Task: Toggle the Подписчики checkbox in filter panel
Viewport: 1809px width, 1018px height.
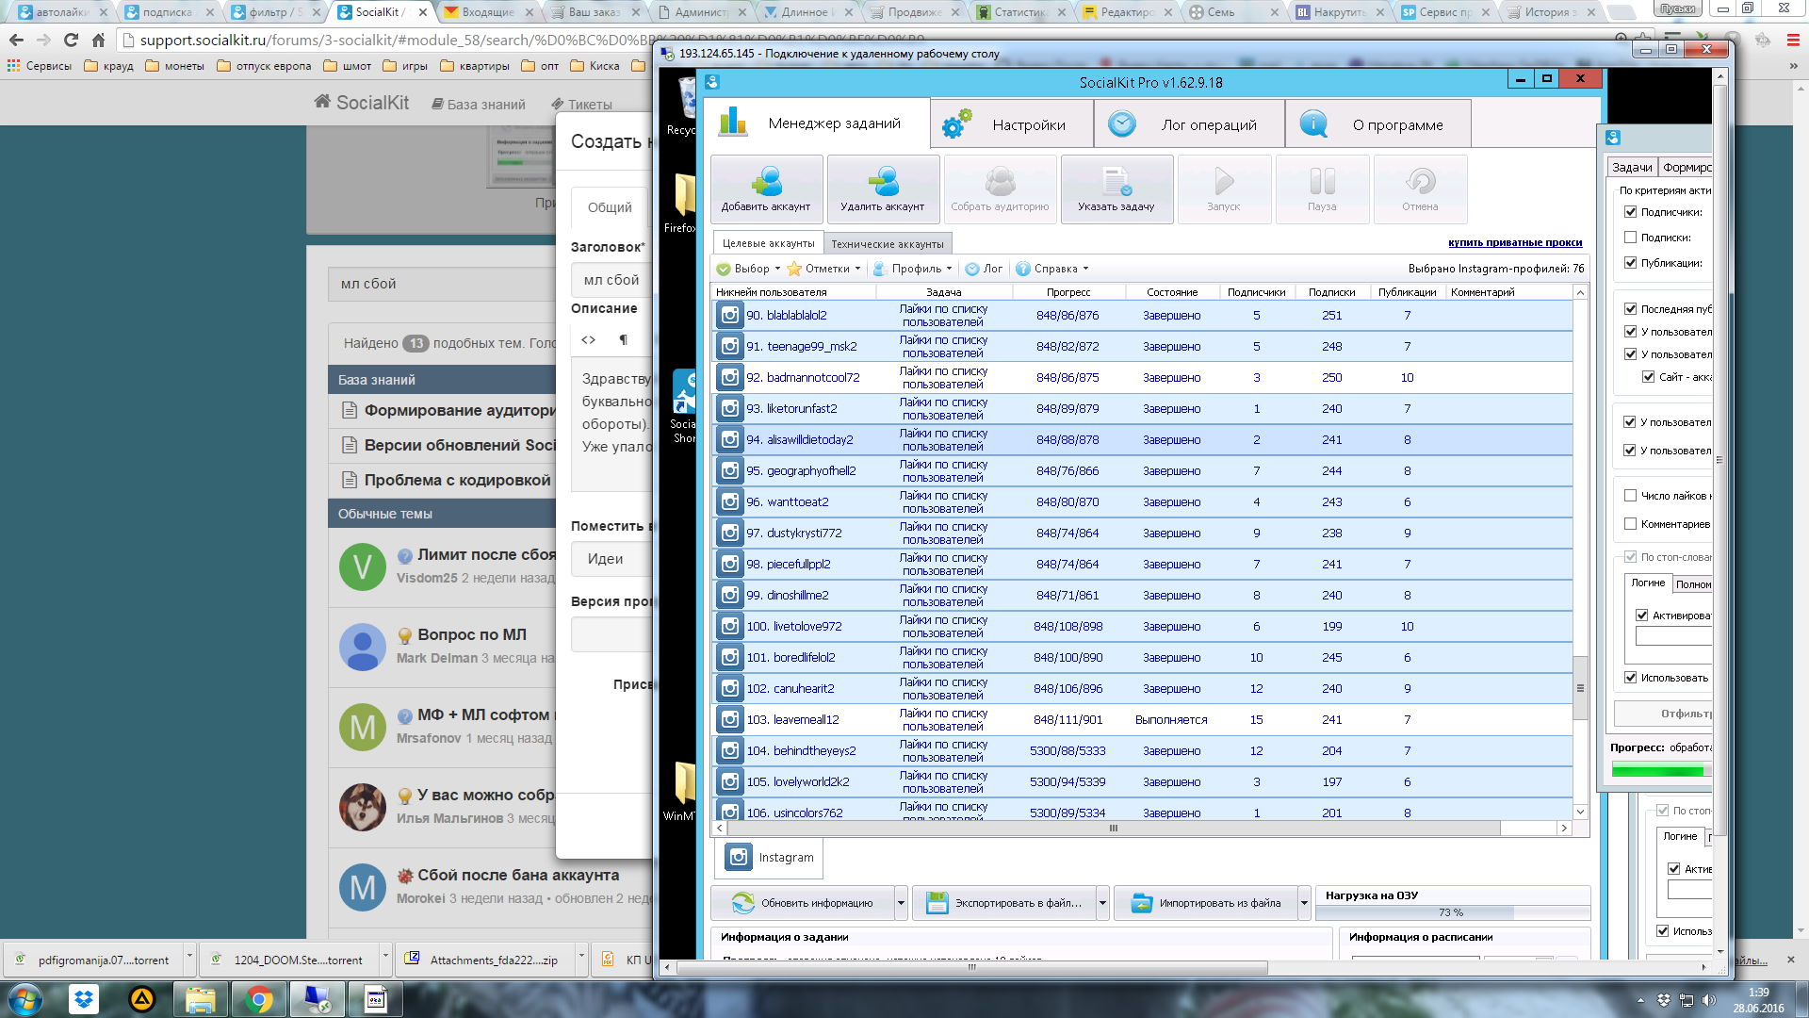Action: coord(1631,212)
